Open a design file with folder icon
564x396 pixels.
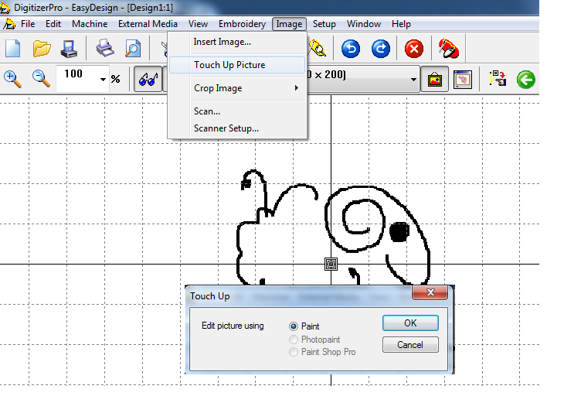(42, 49)
